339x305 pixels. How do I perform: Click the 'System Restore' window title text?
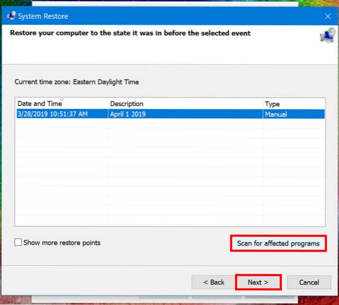click(x=43, y=16)
